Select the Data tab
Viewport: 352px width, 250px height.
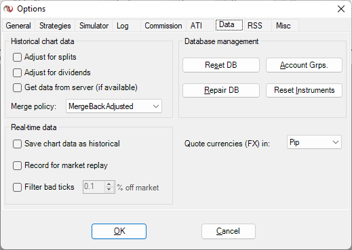[229, 24]
